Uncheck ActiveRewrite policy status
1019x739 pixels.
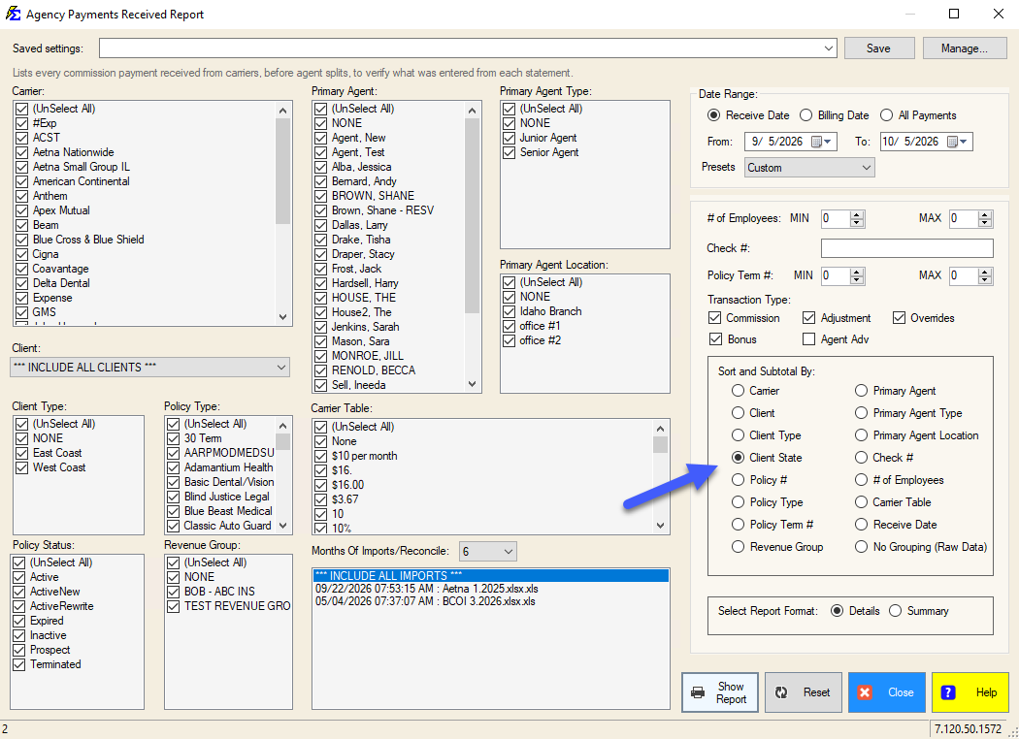tap(19, 606)
